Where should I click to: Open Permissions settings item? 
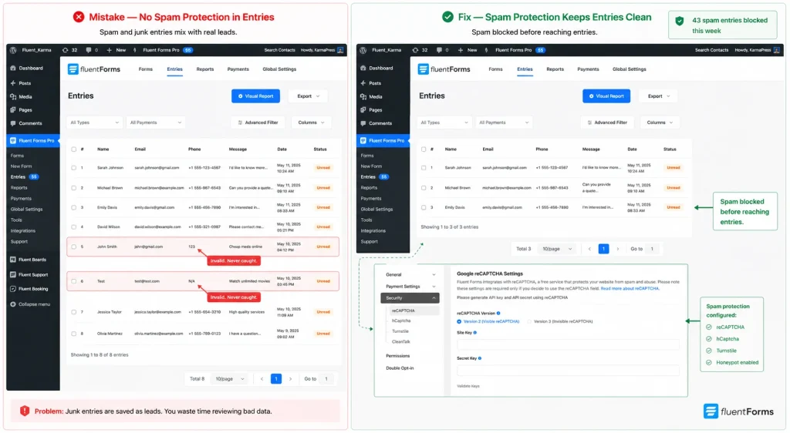pos(398,356)
